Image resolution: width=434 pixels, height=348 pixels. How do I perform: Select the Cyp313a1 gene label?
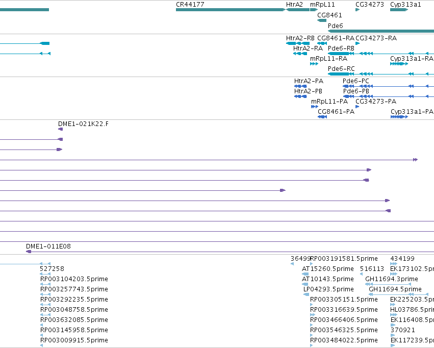405,5
